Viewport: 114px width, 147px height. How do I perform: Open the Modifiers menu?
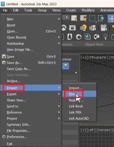(88, 10)
